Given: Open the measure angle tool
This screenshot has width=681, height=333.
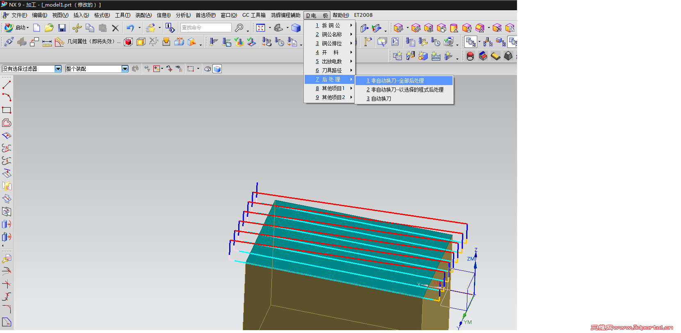Looking at the screenshot, I should 59,42.
